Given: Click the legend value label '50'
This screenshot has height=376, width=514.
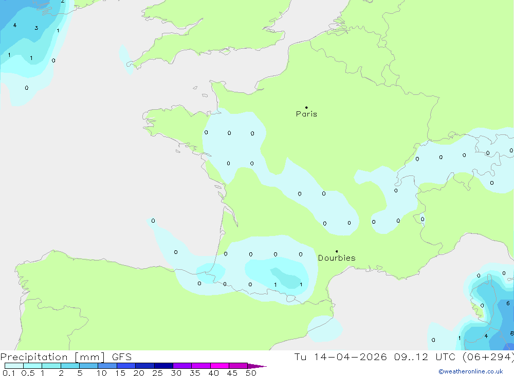Looking at the screenshot, I should click(251, 373).
